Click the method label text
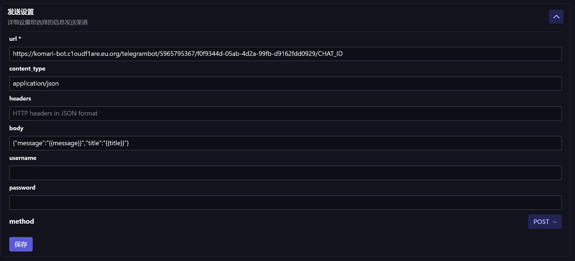Screen dimensions: 575x261 click(22, 221)
